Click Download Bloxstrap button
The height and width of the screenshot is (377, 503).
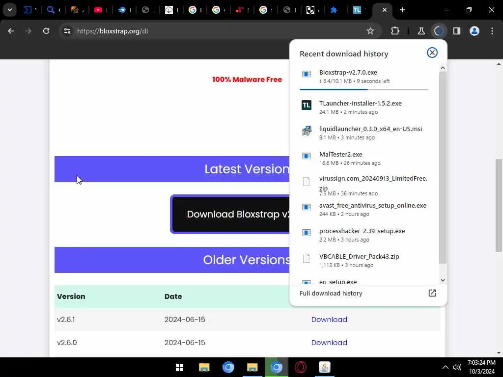click(230, 214)
